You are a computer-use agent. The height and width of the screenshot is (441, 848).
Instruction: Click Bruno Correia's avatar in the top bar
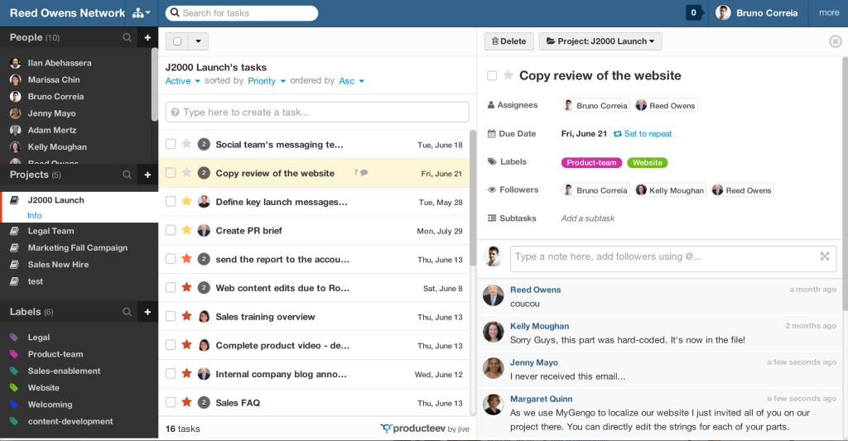723,13
